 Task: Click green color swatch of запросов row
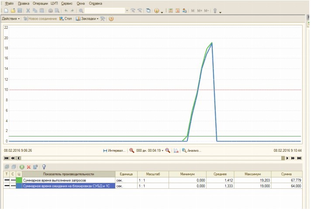pos(19,180)
